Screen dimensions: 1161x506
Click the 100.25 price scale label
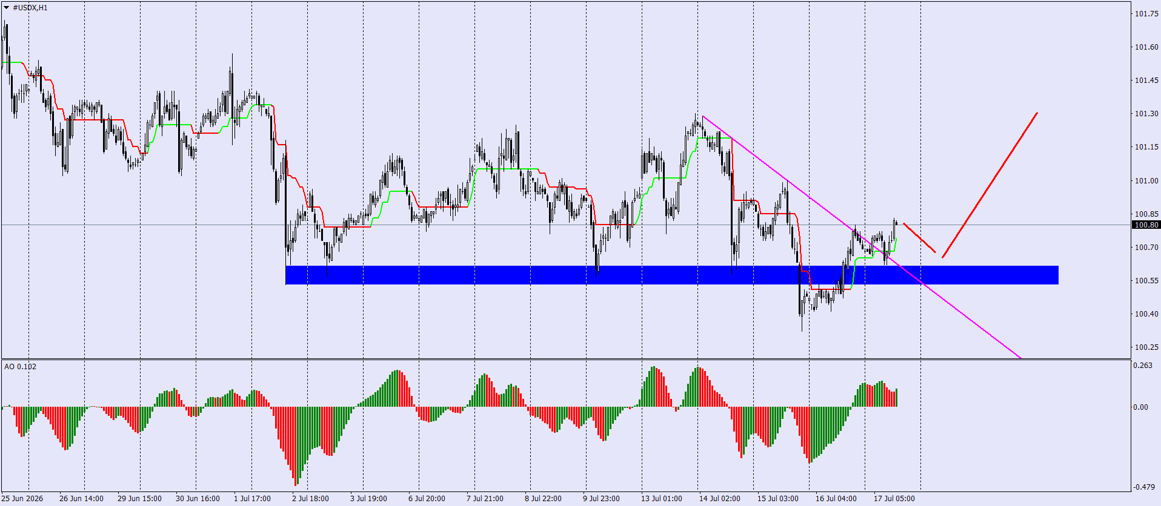(x=1146, y=347)
